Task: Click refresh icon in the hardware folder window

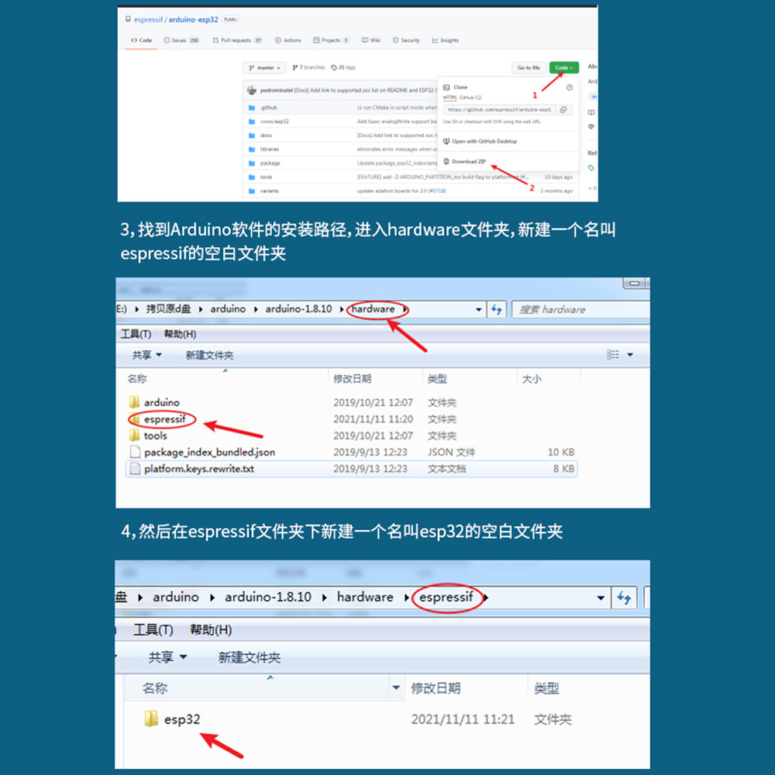Action: [496, 310]
